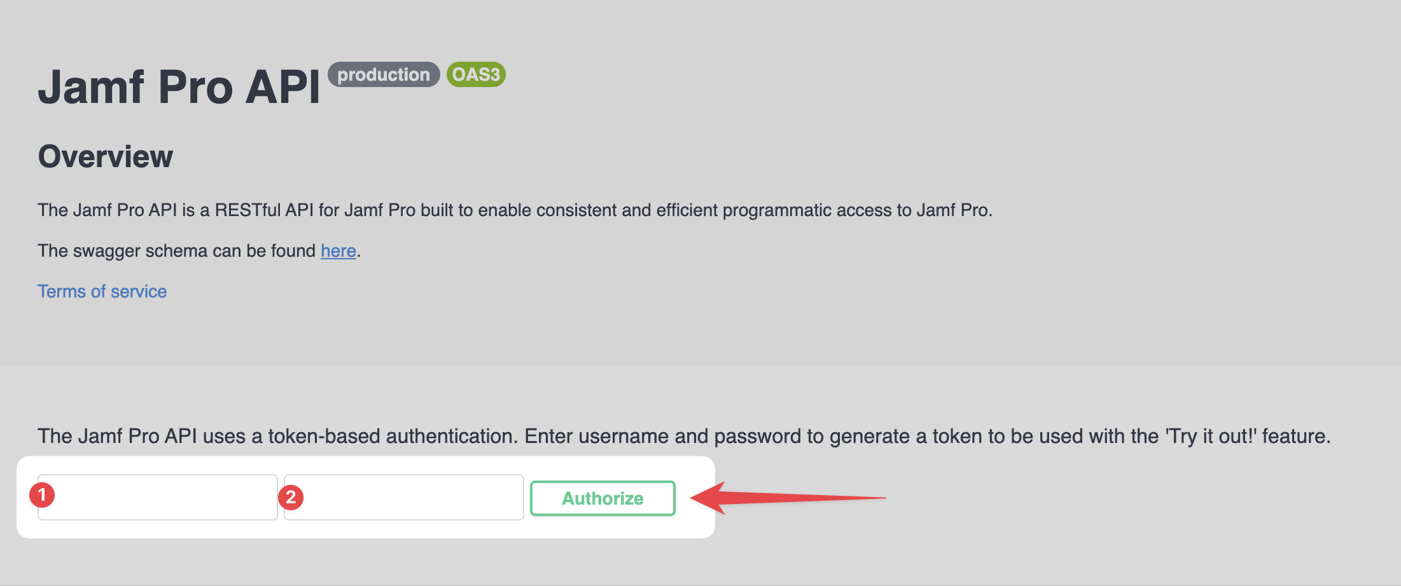Viewport: 1401px width, 586px height.
Task: Click the Overview heading
Action: point(105,156)
